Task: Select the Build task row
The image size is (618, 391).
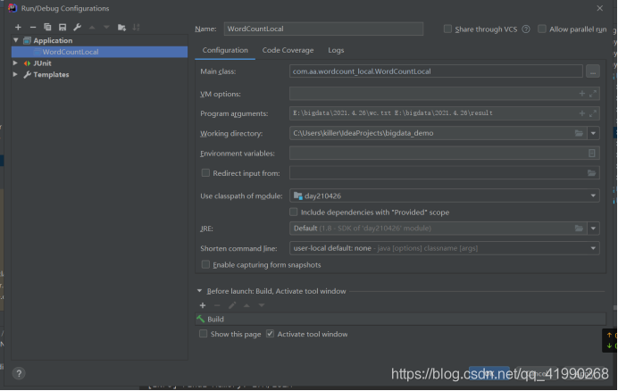Action: click(400, 319)
